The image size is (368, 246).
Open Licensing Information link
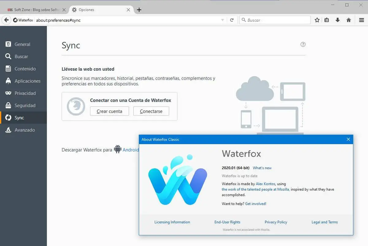pyautogui.click(x=172, y=222)
